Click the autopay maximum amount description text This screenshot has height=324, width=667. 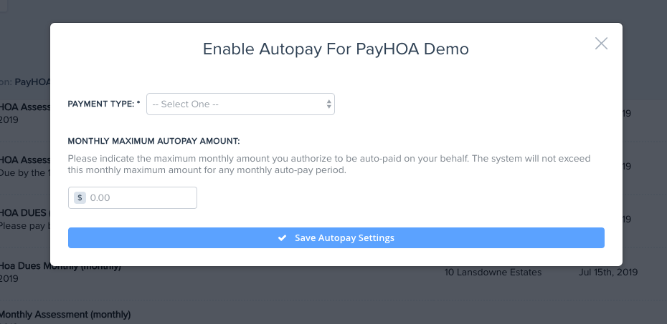click(x=334, y=165)
